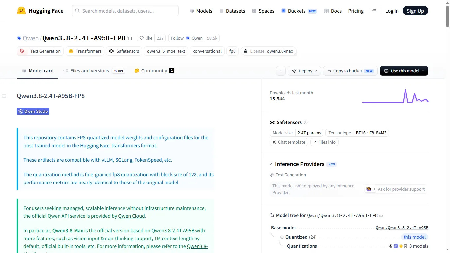Viewport: 450px width, 253px height.
Task: Click the this model badge
Action: (x=415, y=237)
